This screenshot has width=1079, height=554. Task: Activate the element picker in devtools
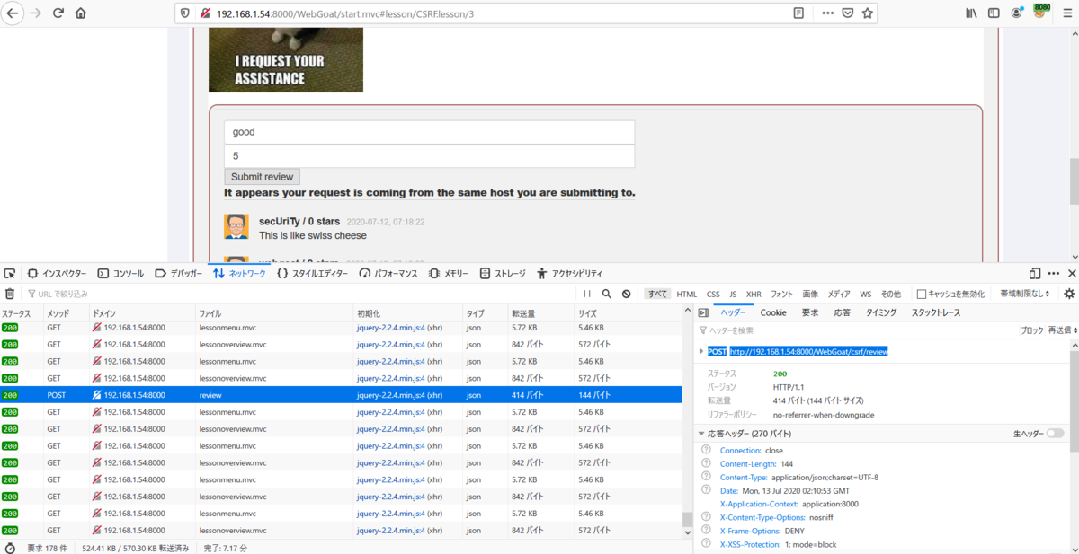tap(10, 273)
